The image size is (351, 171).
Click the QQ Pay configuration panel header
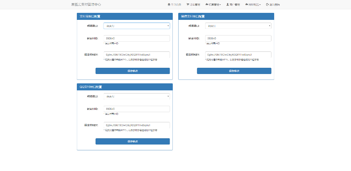125,87
